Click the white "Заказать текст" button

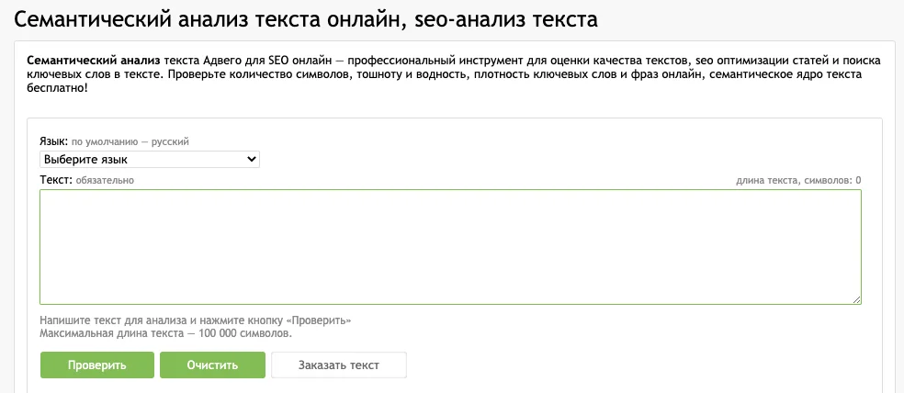(x=338, y=365)
